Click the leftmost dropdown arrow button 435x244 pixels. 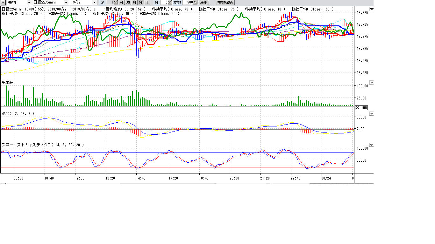click(x=3, y=2)
